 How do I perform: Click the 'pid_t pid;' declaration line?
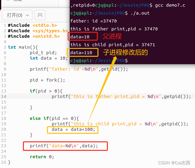[43, 53]
